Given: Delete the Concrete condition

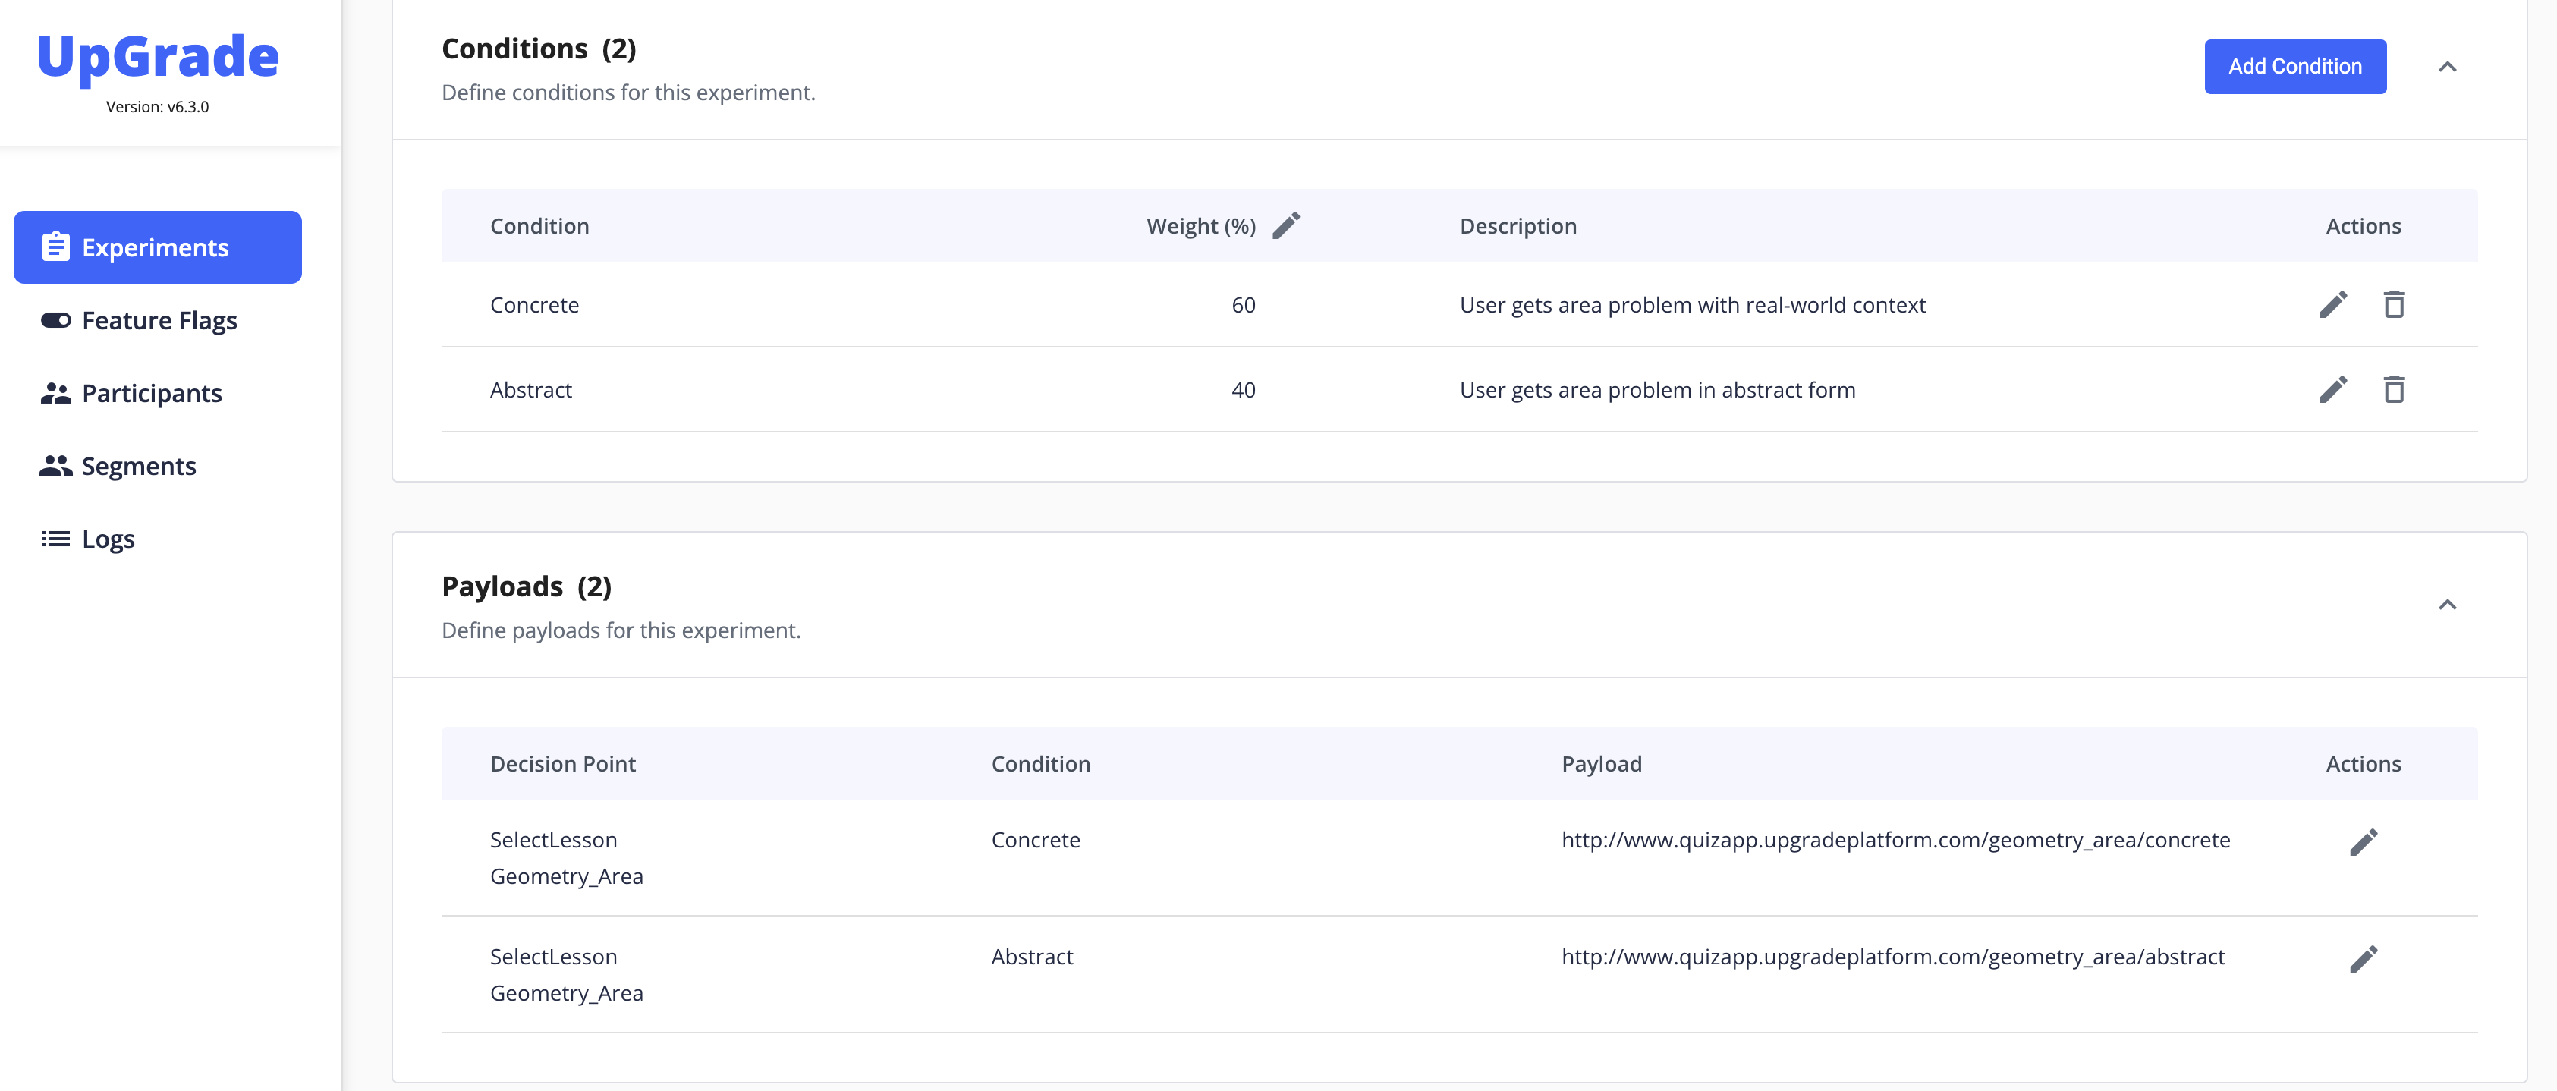Looking at the screenshot, I should pyautogui.click(x=2393, y=305).
